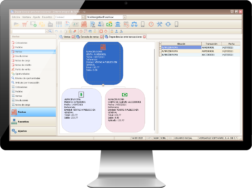Sort by the Almacén column header
This screenshot has height=188, width=252.
tap(181, 44)
